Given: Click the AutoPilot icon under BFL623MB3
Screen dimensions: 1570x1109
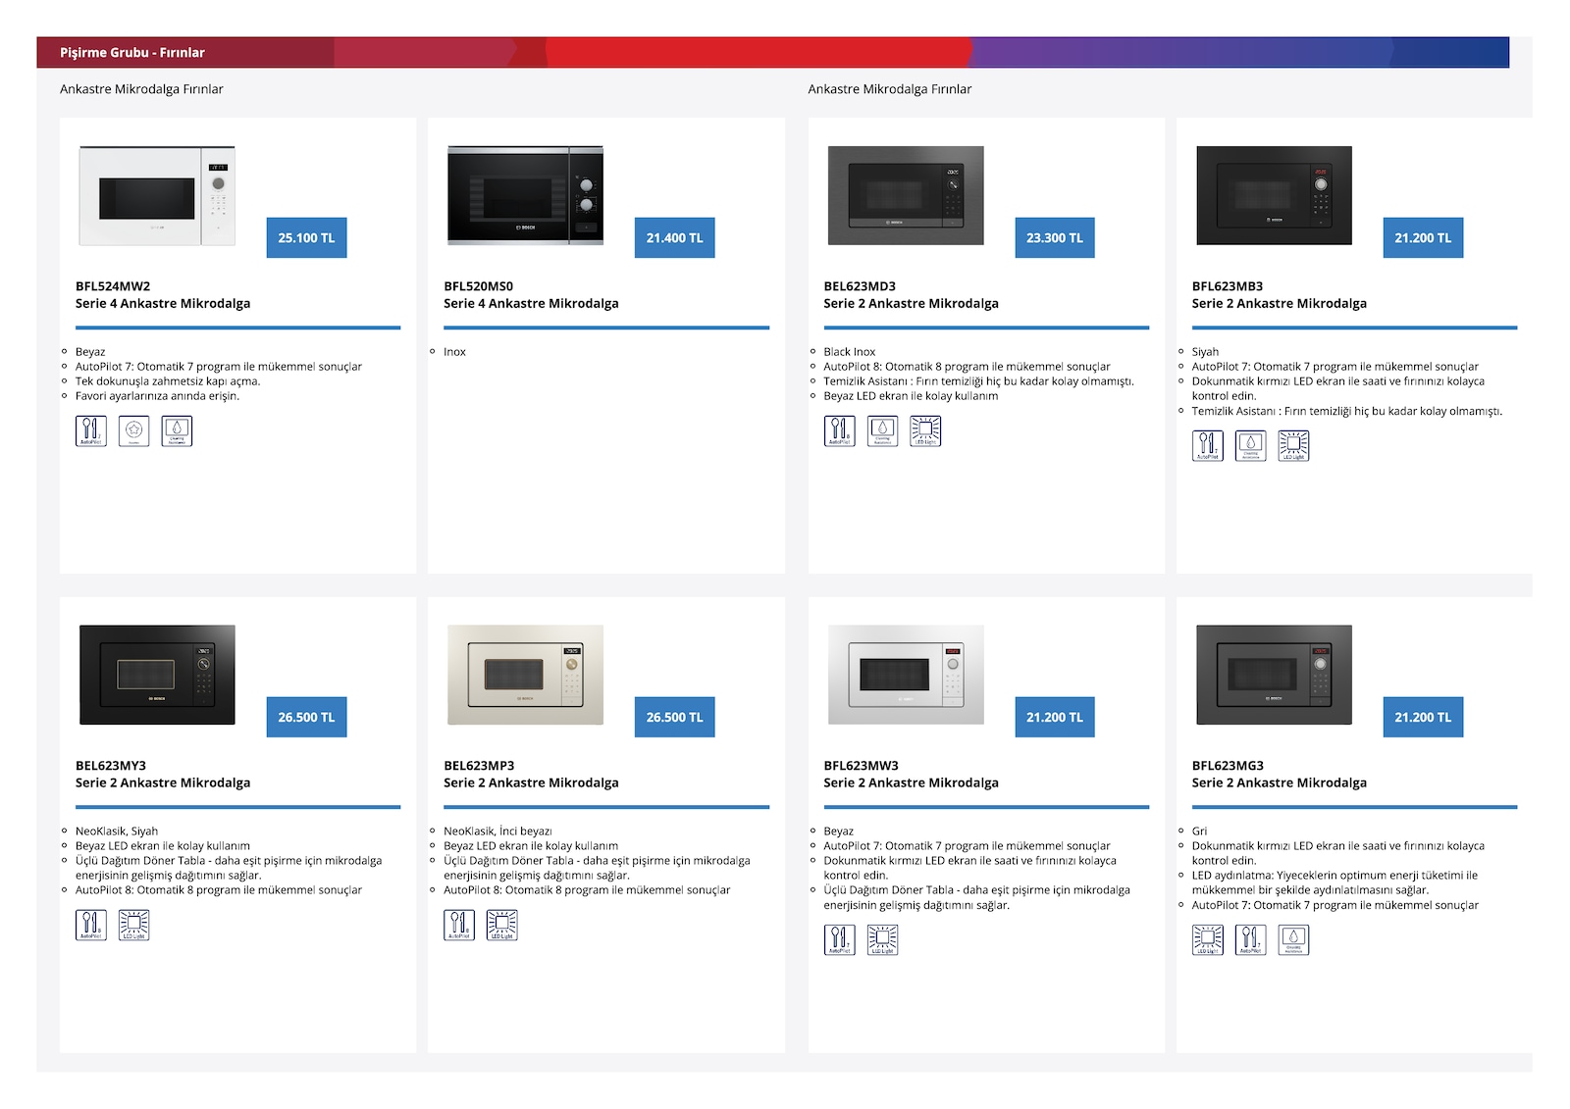Looking at the screenshot, I should coord(1208,446).
